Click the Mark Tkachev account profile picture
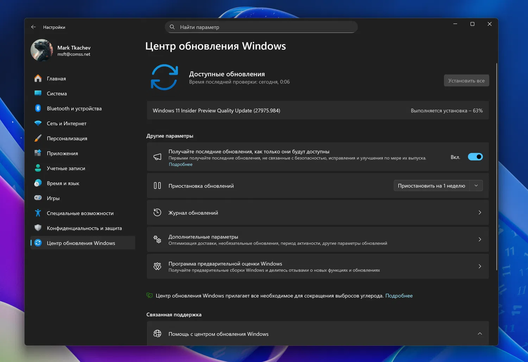Viewport: 528px width, 362px height. [x=41, y=50]
